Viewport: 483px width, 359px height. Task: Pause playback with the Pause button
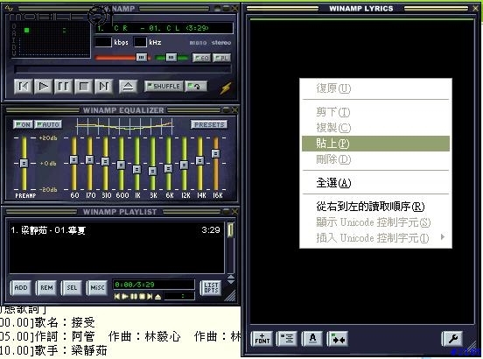tap(64, 87)
